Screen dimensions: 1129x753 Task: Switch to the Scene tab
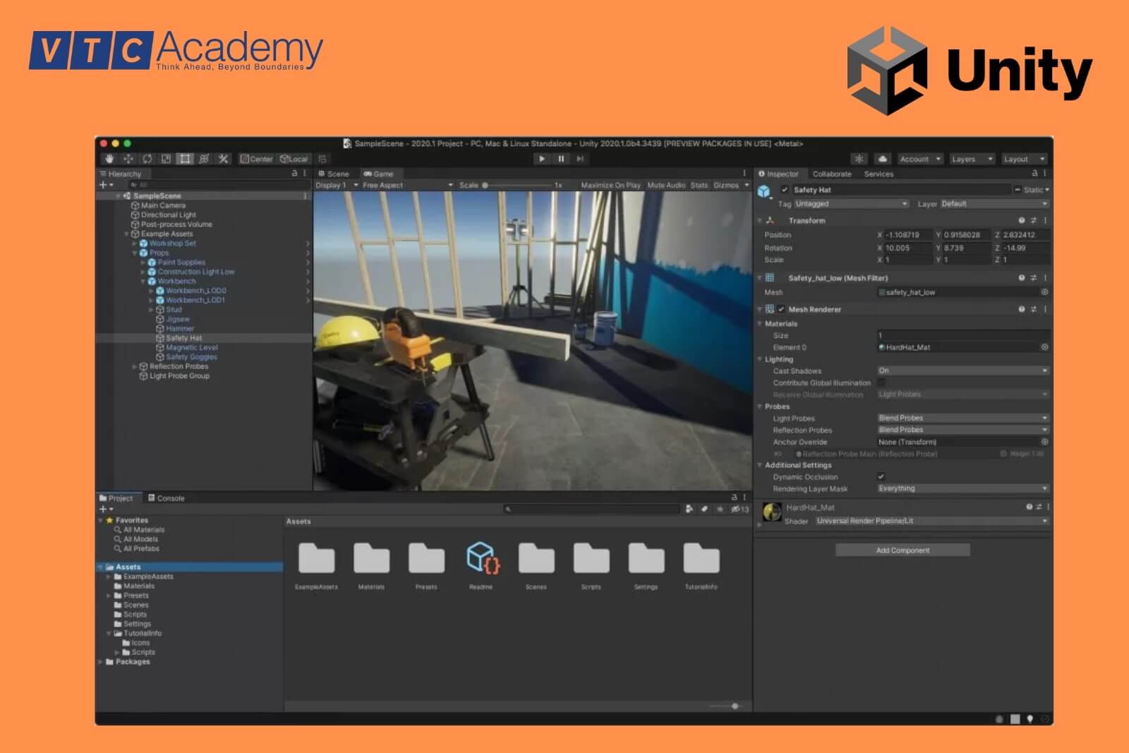point(334,174)
